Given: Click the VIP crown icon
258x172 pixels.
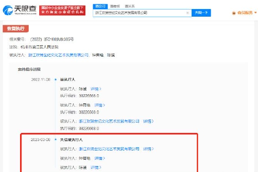Looking at the screenshot, I should click(x=234, y=13).
